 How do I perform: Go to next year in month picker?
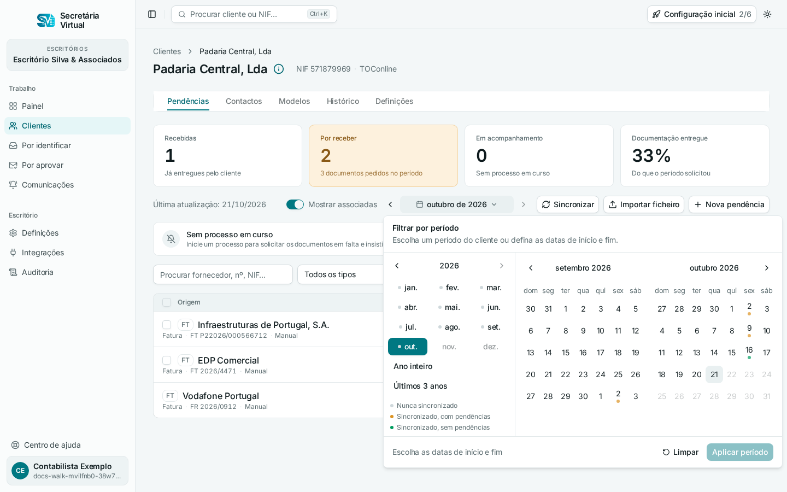tap(501, 266)
